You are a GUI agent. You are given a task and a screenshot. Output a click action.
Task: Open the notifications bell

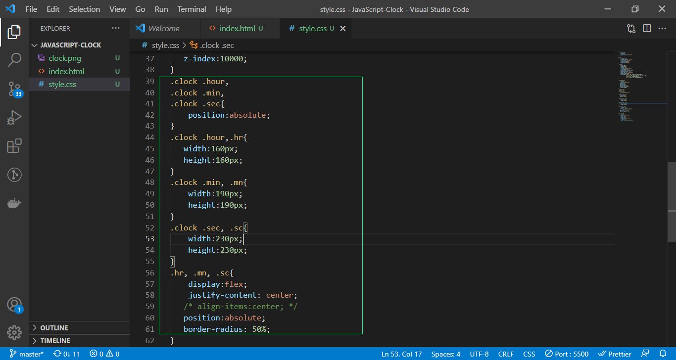point(663,354)
